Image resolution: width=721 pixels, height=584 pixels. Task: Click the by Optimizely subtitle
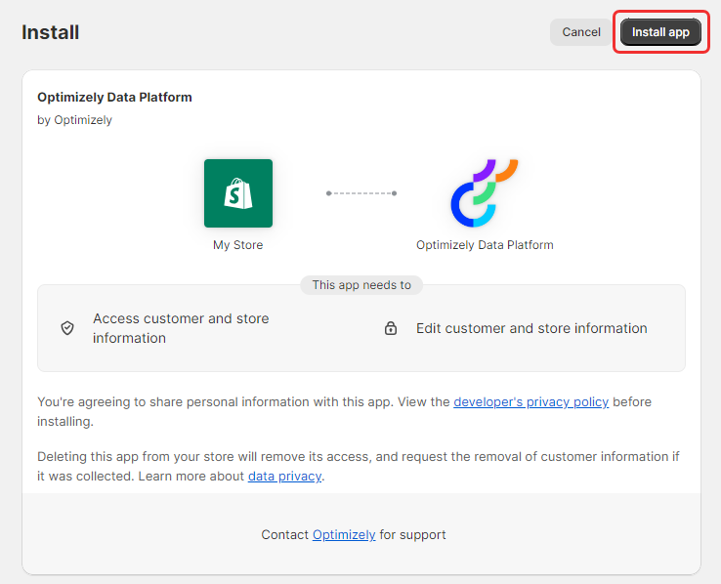click(74, 120)
